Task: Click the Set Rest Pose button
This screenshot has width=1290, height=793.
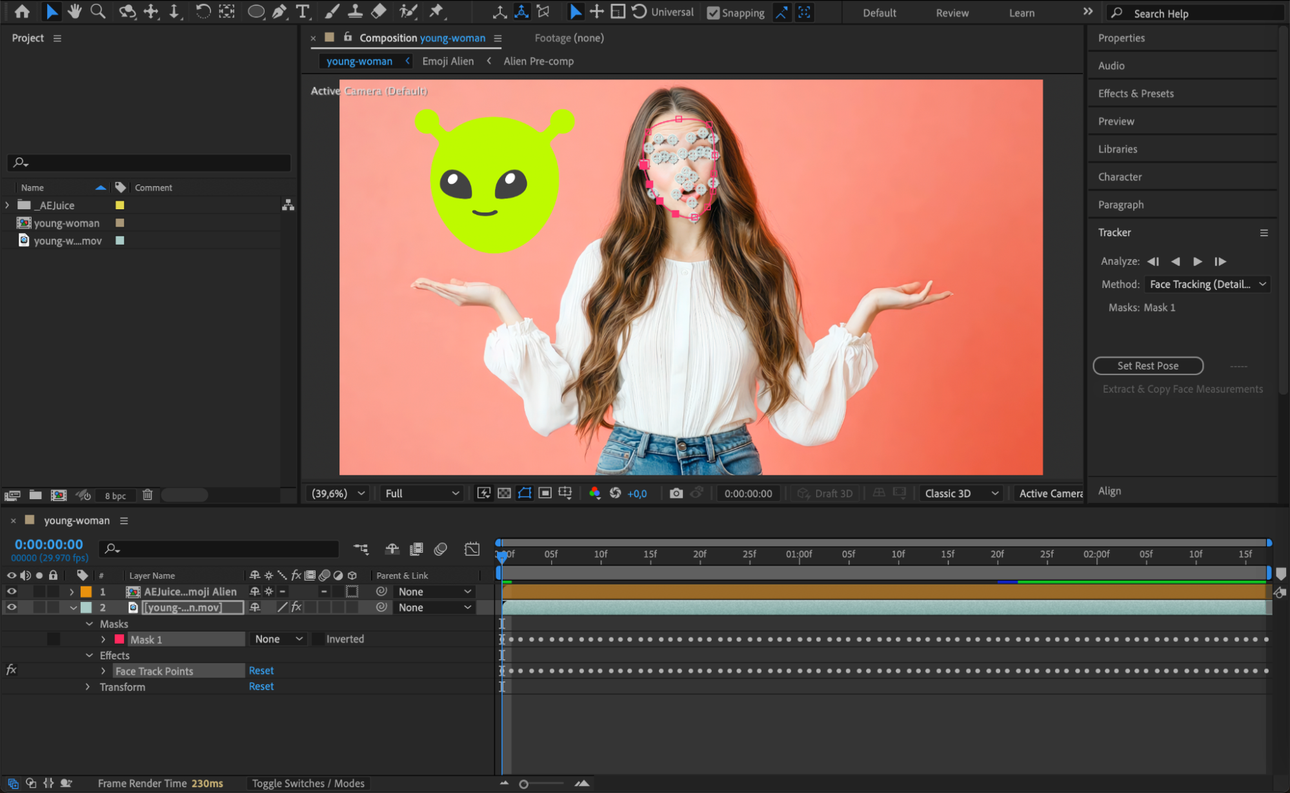Action: pyautogui.click(x=1147, y=366)
